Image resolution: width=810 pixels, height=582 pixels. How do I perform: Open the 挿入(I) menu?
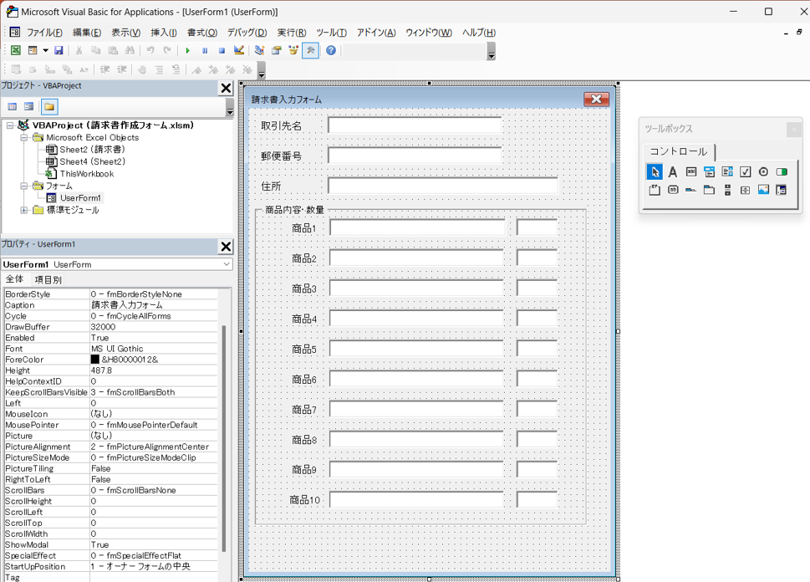click(x=163, y=33)
